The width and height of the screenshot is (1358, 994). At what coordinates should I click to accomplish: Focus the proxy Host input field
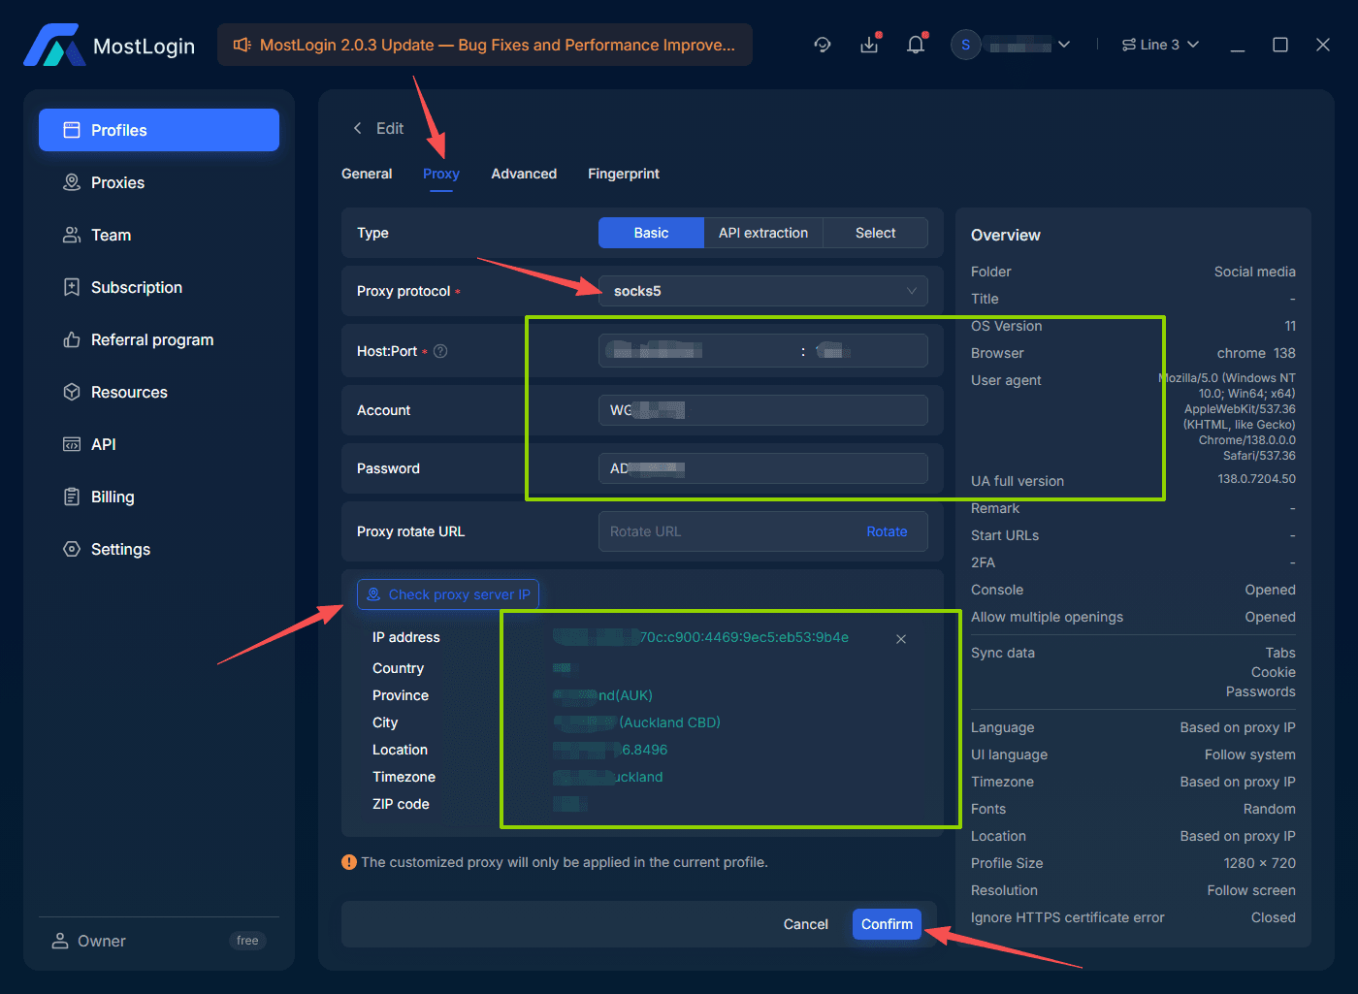699,351
